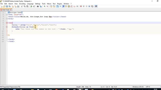Image resolution: width=161 pixels, height=90 pixels.
Task: Create a new document from toolbar
Action: 2,6
